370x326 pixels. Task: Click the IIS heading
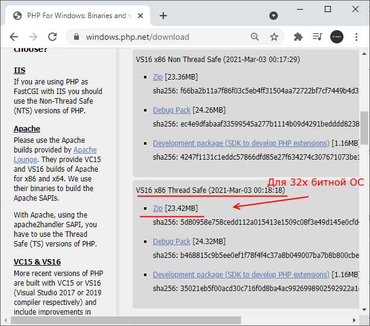(x=20, y=71)
